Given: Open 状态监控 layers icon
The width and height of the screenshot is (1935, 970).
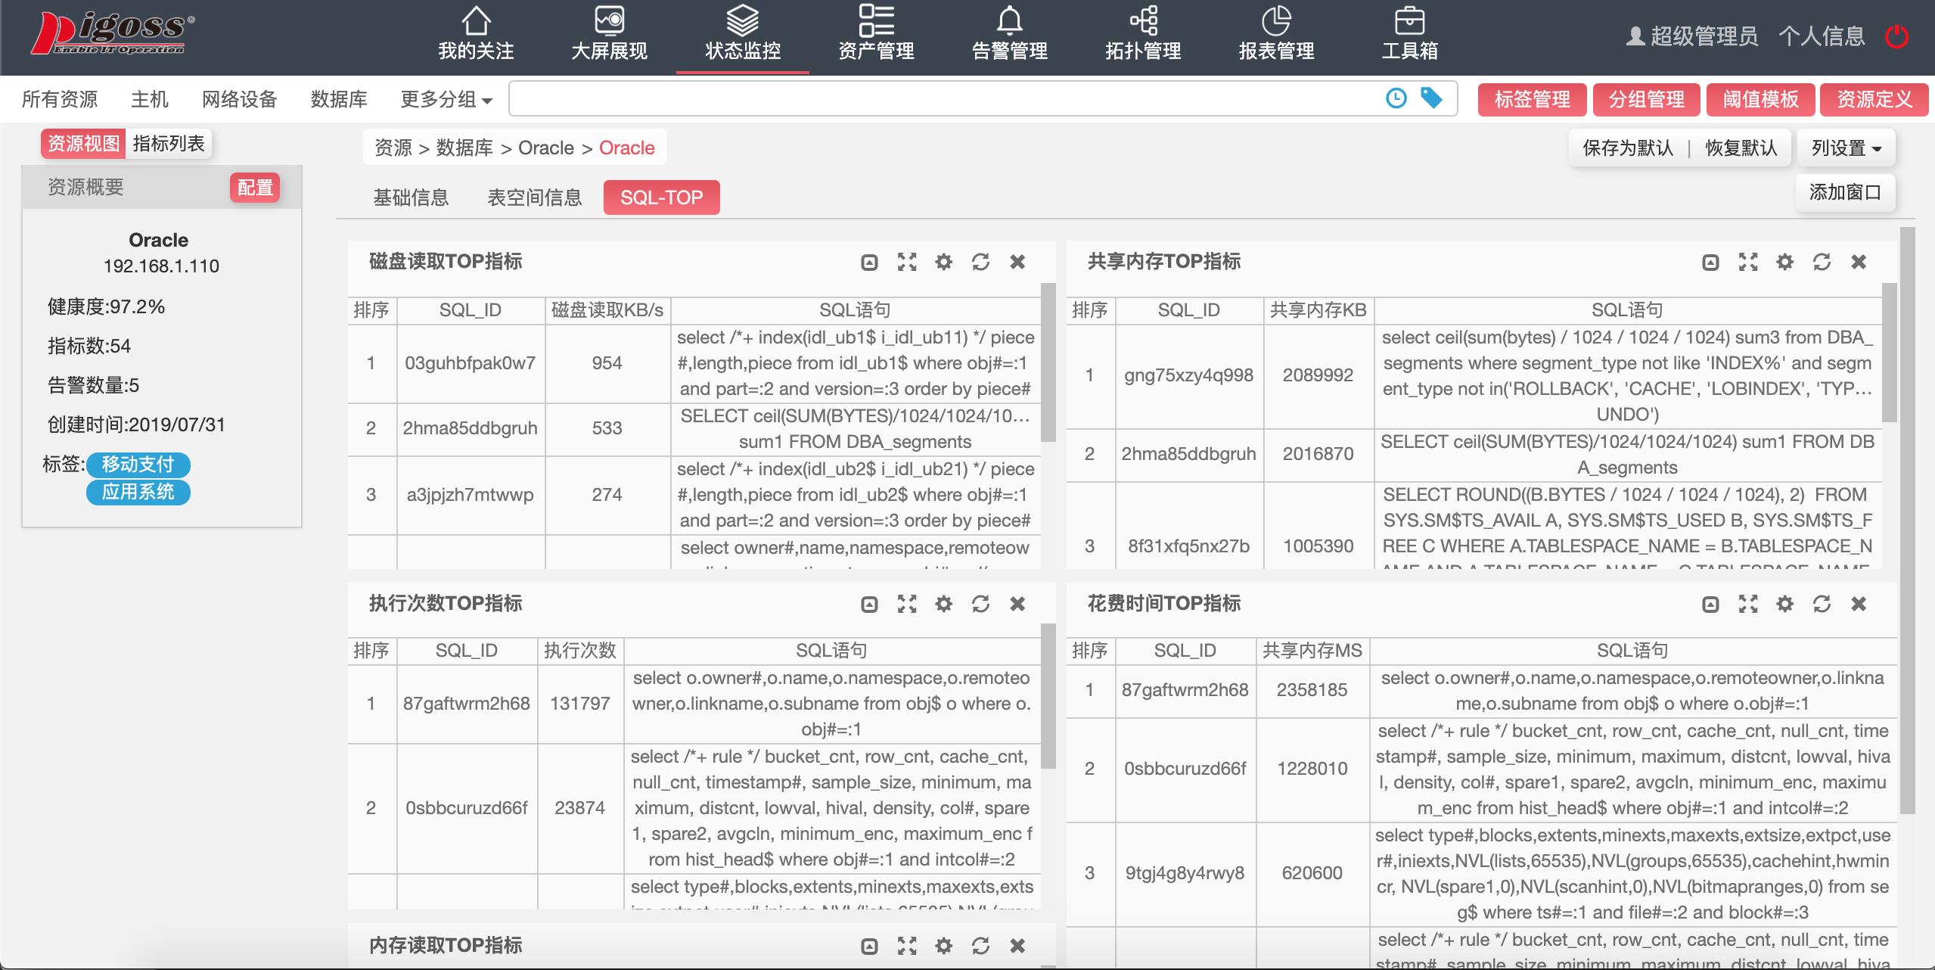Looking at the screenshot, I should click(742, 20).
